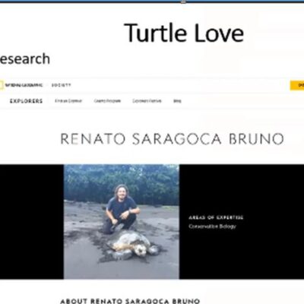The image size is (304, 304).
Task: Go to Explorers Festival nav link
Action: [x=147, y=101]
